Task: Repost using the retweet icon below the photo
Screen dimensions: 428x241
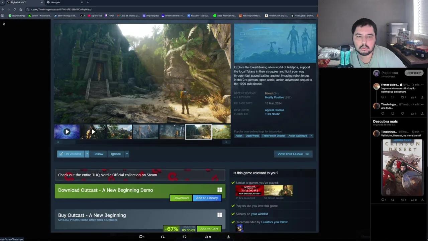Action: (163, 237)
